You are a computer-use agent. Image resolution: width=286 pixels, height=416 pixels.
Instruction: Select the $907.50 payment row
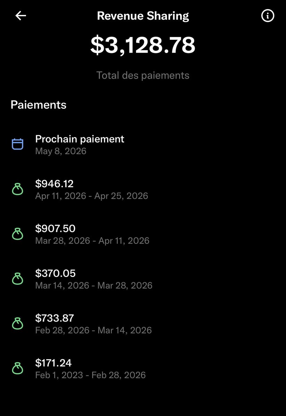click(143, 234)
